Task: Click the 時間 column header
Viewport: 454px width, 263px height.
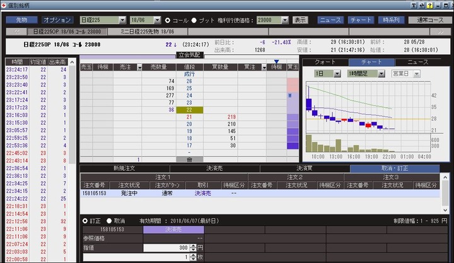Action: point(18,62)
